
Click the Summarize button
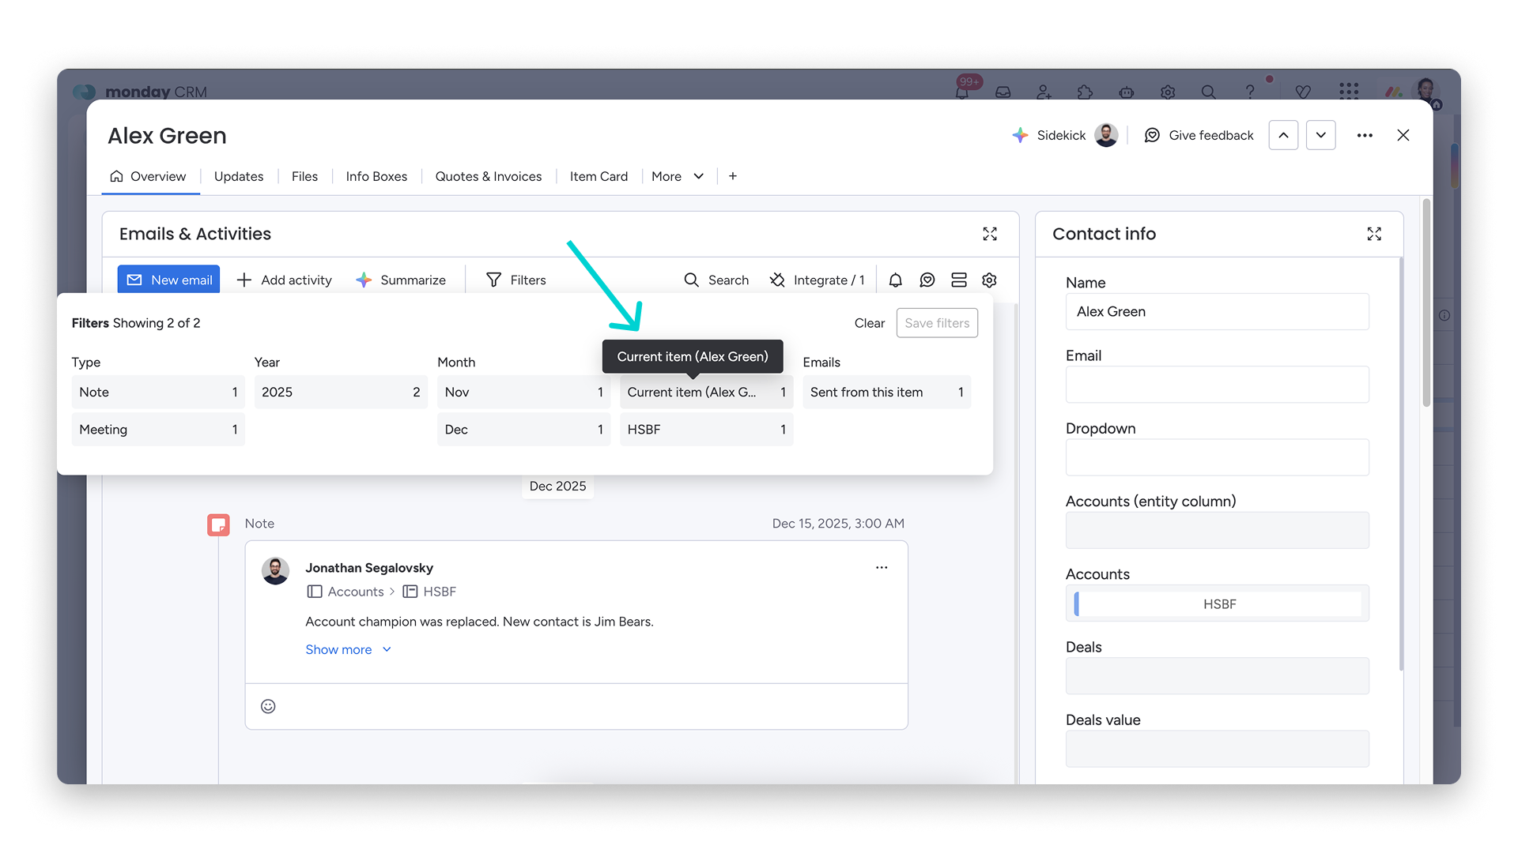point(401,280)
